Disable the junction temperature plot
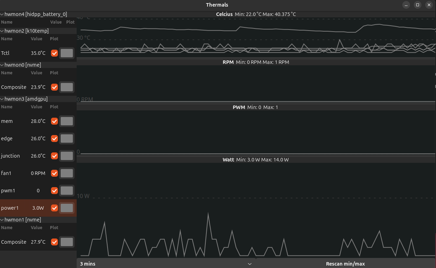The width and height of the screenshot is (436, 268). (54, 156)
